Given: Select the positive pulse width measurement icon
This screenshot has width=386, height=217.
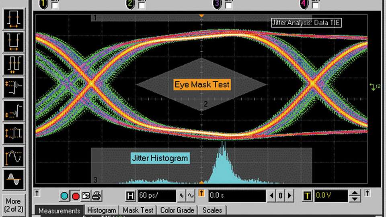Looking at the screenshot, I should [x=13, y=18].
